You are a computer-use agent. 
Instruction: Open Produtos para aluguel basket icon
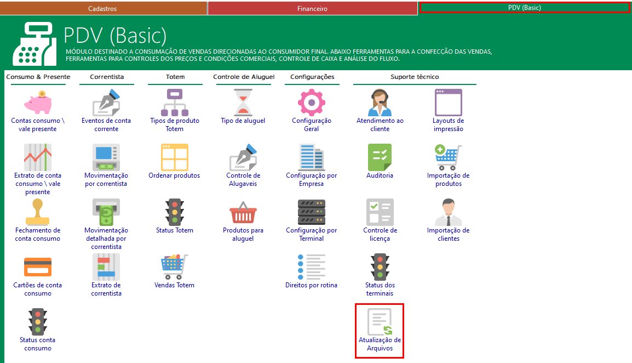(243, 212)
